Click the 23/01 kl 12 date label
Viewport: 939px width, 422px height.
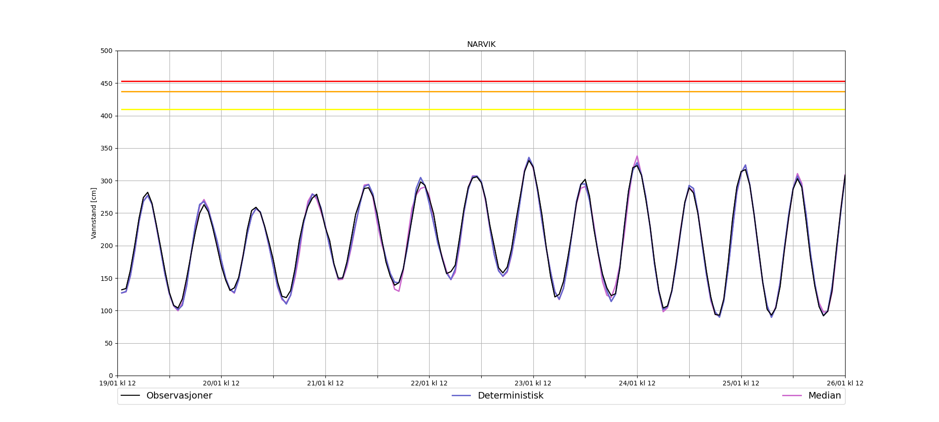click(x=533, y=384)
